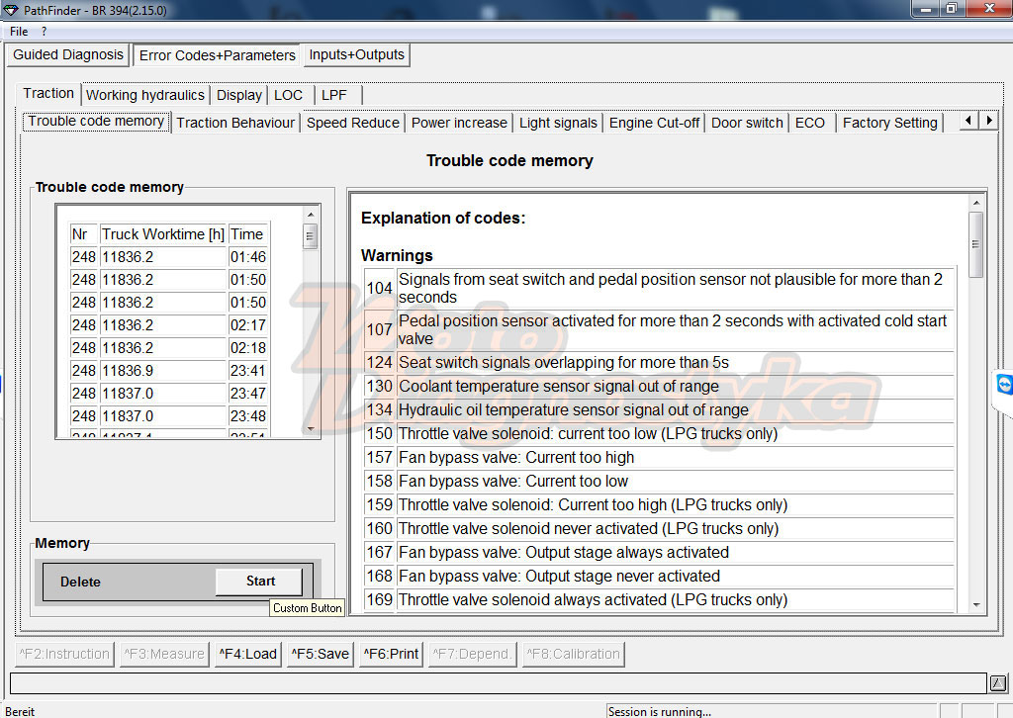The width and height of the screenshot is (1013, 718).
Task: Open the Engine Cut-off sub-tab
Action: click(x=654, y=123)
